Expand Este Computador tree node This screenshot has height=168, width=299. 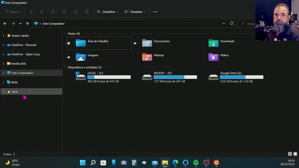pos(3,73)
